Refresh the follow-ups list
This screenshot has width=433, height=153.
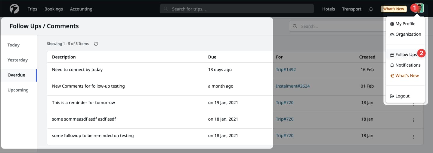pos(96,44)
